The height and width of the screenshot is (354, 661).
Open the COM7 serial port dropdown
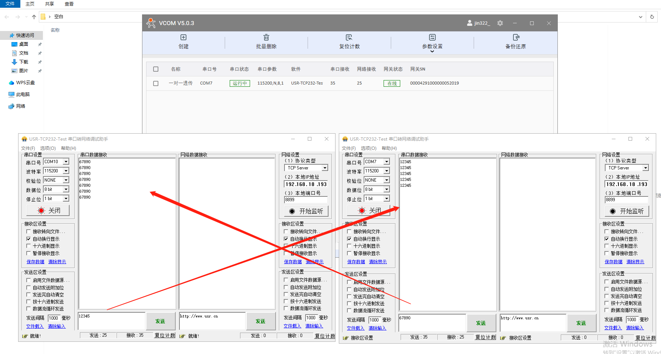[x=387, y=162]
